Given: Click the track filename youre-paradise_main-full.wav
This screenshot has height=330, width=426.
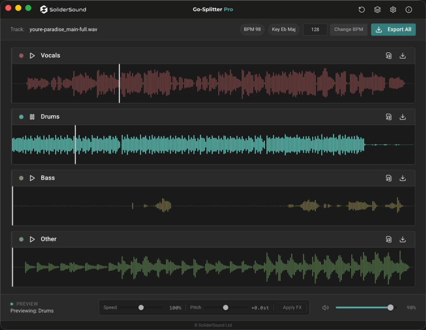Looking at the screenshot, I should 63,30.
